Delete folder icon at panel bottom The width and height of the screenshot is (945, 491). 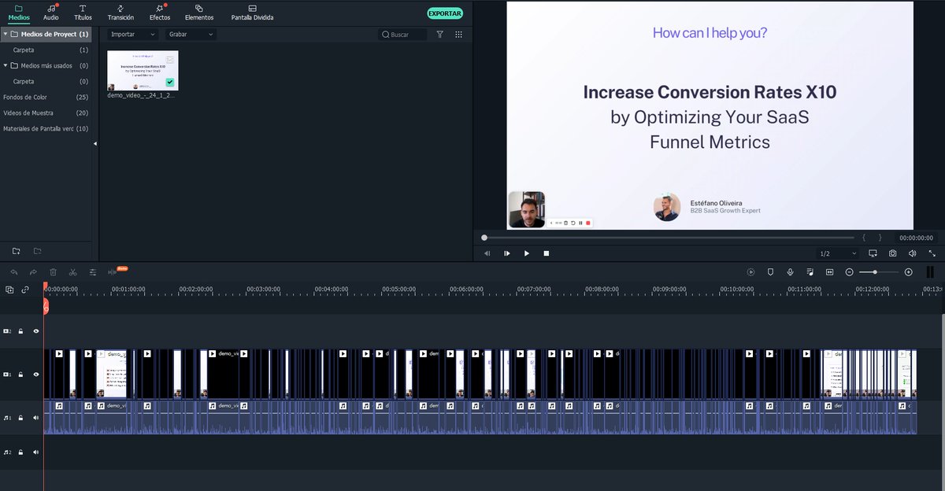(x=37, y=251)
